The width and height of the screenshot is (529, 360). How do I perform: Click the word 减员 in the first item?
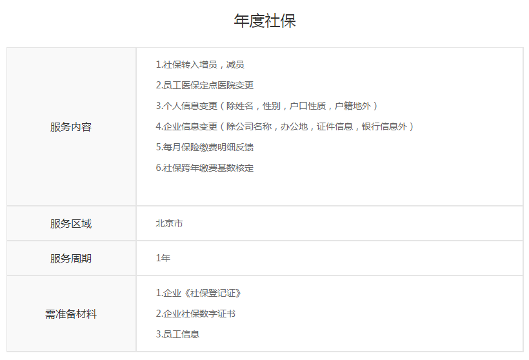pyautogui.click(x=235, y=65)
